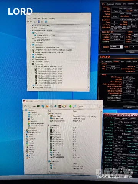Click the Validate button in lower CPU-Z
Image resolution: width=138 pixels, height=184 pixels.
[x=129, y=107]
